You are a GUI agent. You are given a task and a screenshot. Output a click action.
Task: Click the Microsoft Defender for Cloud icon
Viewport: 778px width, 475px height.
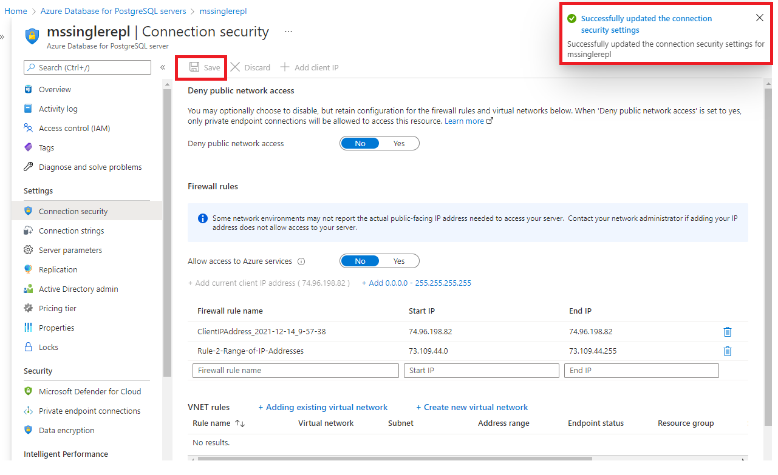[28, 391]
